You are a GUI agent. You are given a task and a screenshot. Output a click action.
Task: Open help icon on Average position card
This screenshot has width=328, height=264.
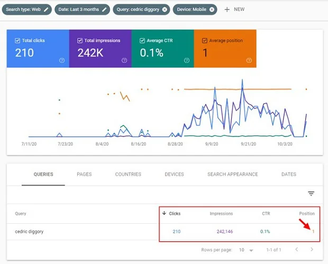pos(249,60)
